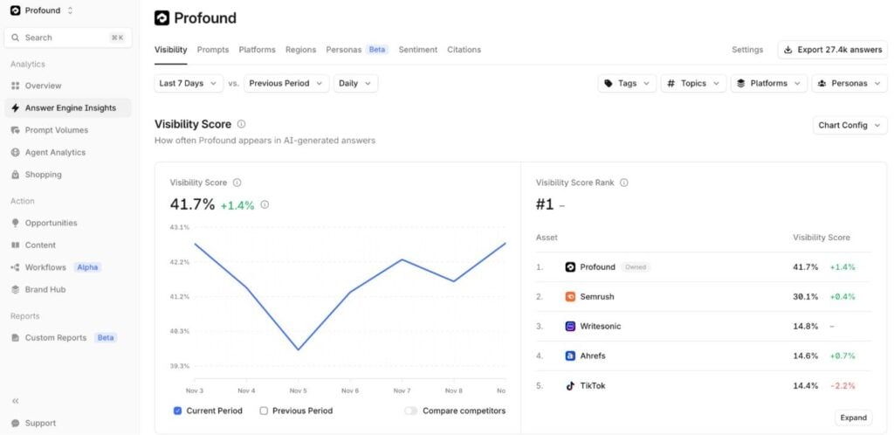Check the Previous Period checkbox
This screenshot has width=894, height=435.
(x=264, y=411)
